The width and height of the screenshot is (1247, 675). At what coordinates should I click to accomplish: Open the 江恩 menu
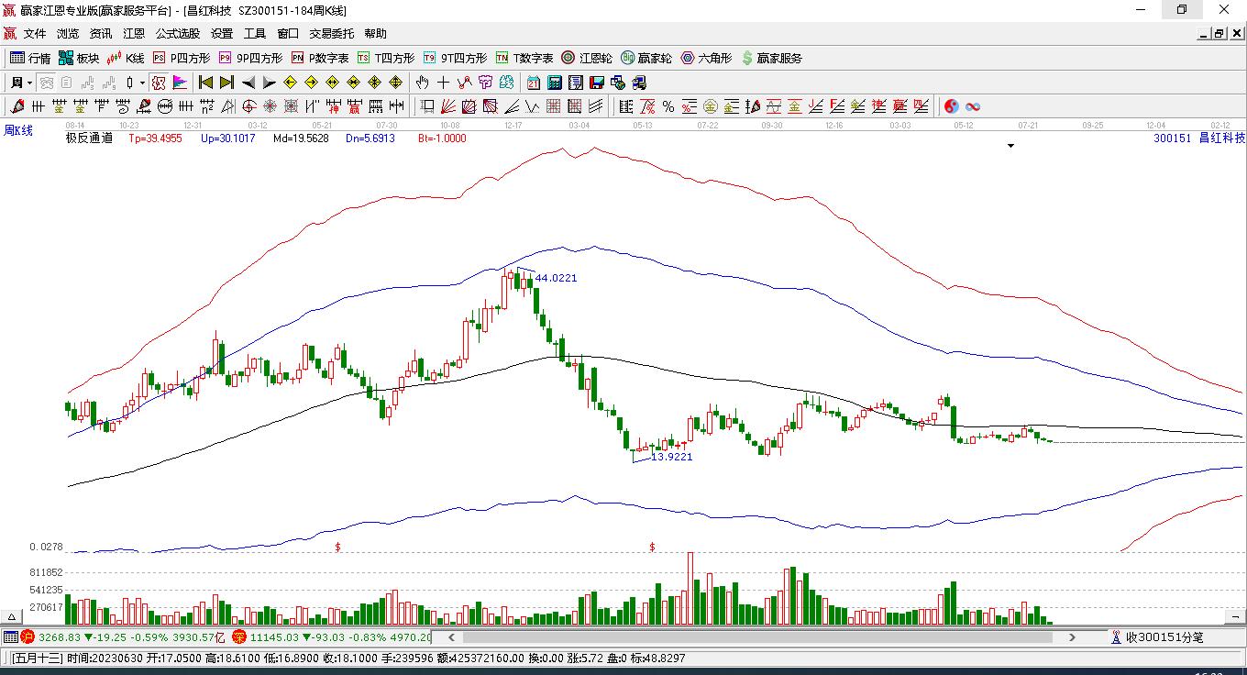click(134, 34)
